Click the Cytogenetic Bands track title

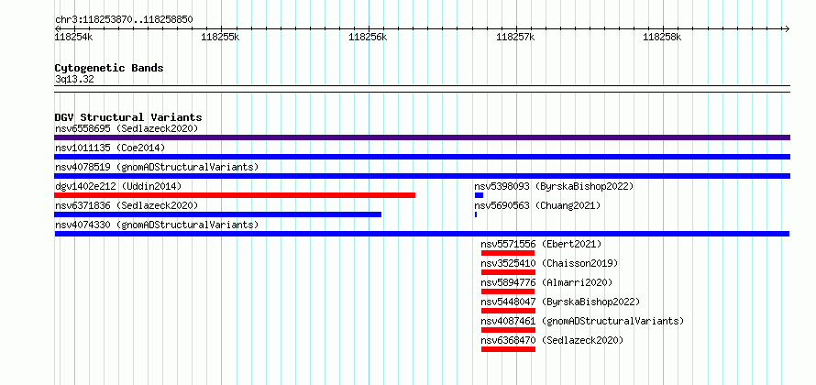109,68
